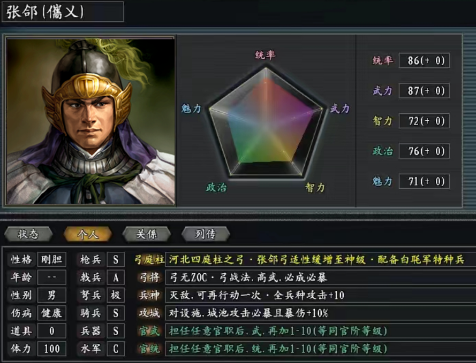Open the 关係 tab
The height and width of the screenshot is (363, 476).
(147, 234)
